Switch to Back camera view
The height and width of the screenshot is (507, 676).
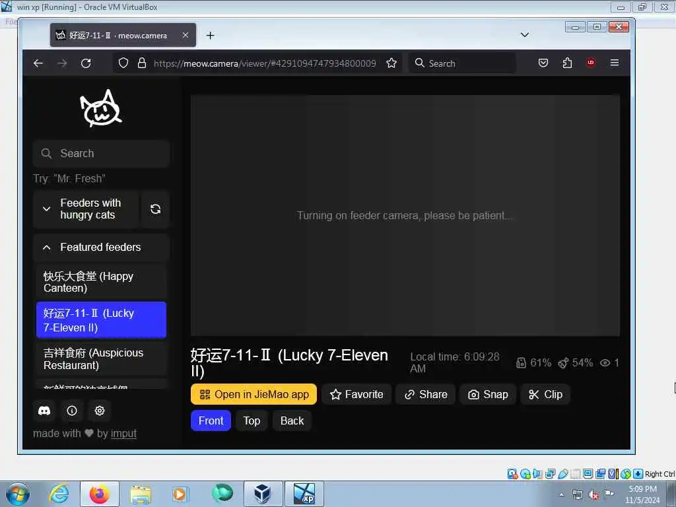(x=292, y=421)
